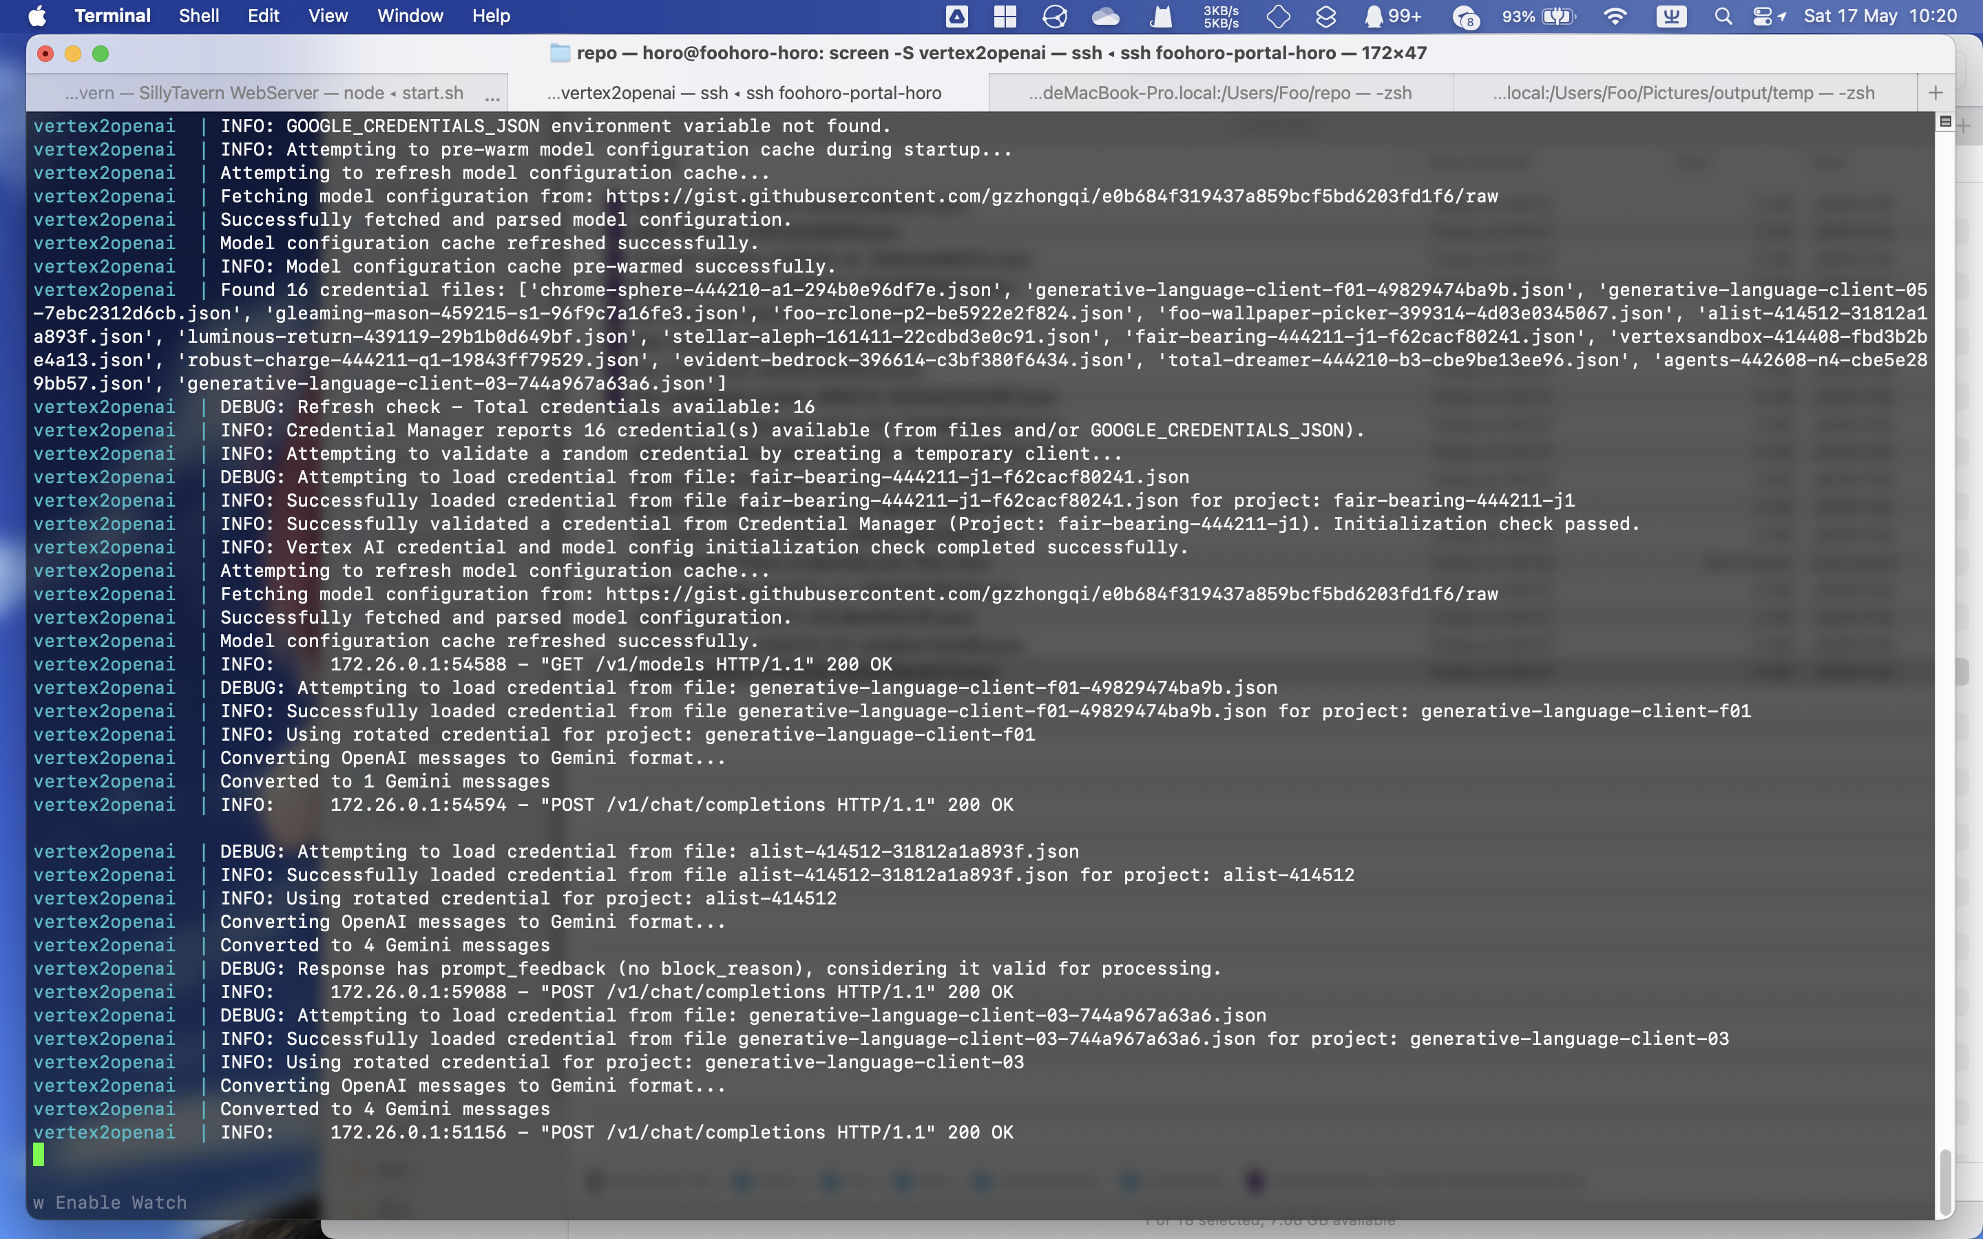Open Control Center from the menu bar
Viewport: 1983px width, 1239px height.
1762,17
